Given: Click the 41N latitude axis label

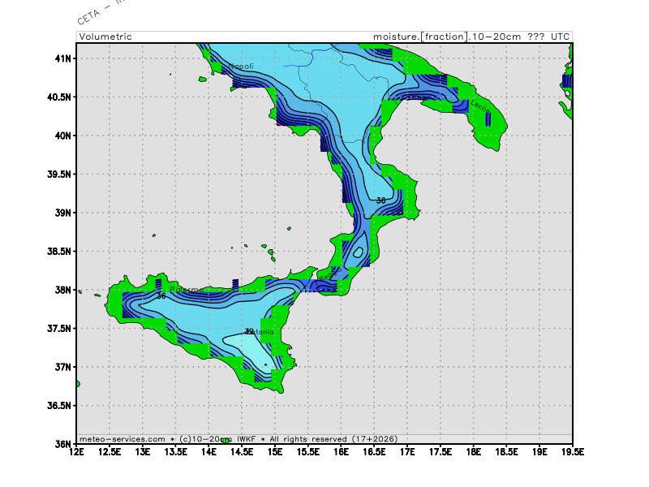Looking at the screenshot, I should pos(62,58).
